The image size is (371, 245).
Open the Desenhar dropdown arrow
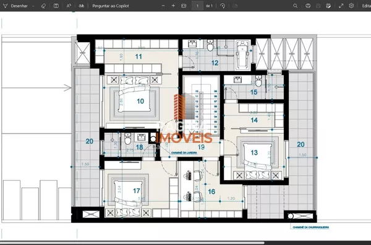(33, 6)
